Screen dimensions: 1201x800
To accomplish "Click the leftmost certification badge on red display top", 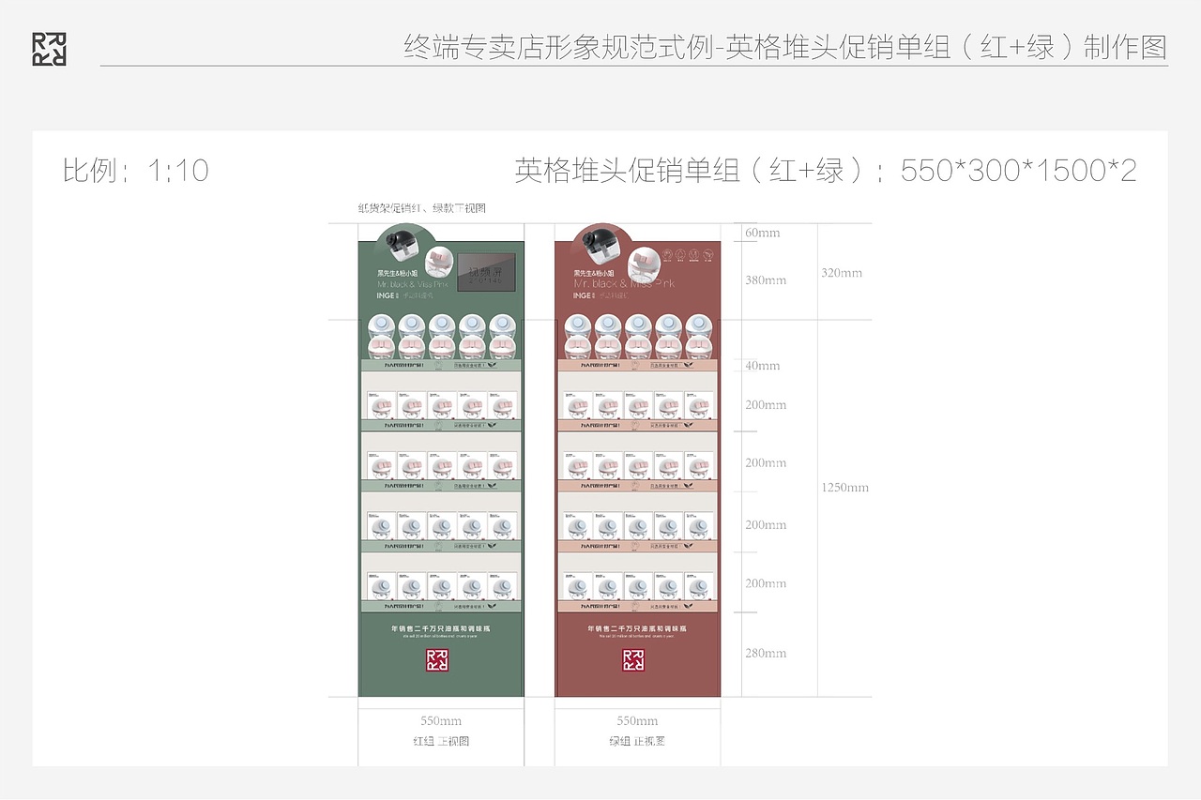I will click(x=667, y=254).
